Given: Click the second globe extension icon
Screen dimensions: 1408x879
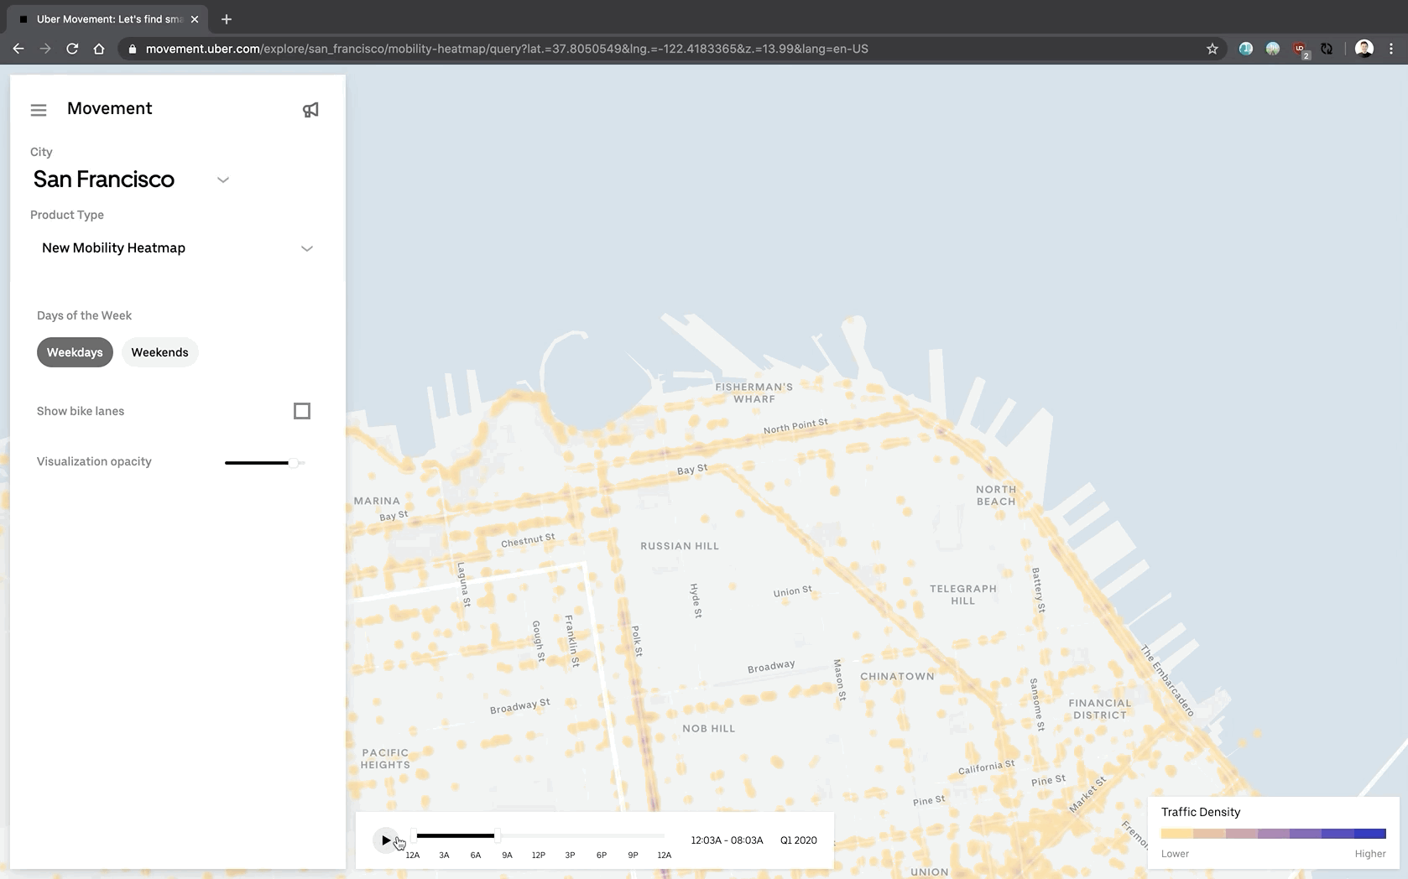Looking at the screenshot, I should (x=1273, y=49).
